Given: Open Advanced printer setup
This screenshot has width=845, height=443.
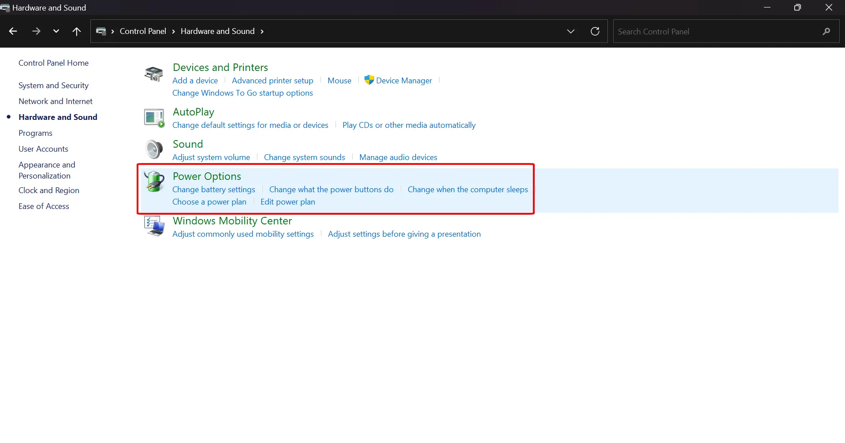Looking at the screenshot, I should 272,81.
